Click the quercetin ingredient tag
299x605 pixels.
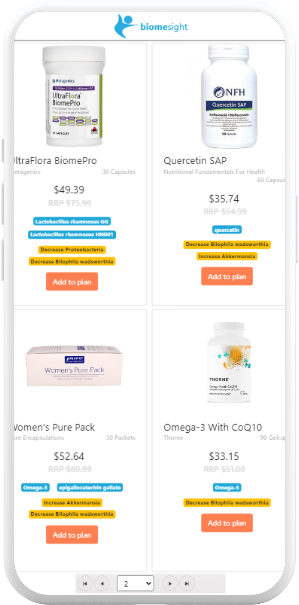(227, 230)
